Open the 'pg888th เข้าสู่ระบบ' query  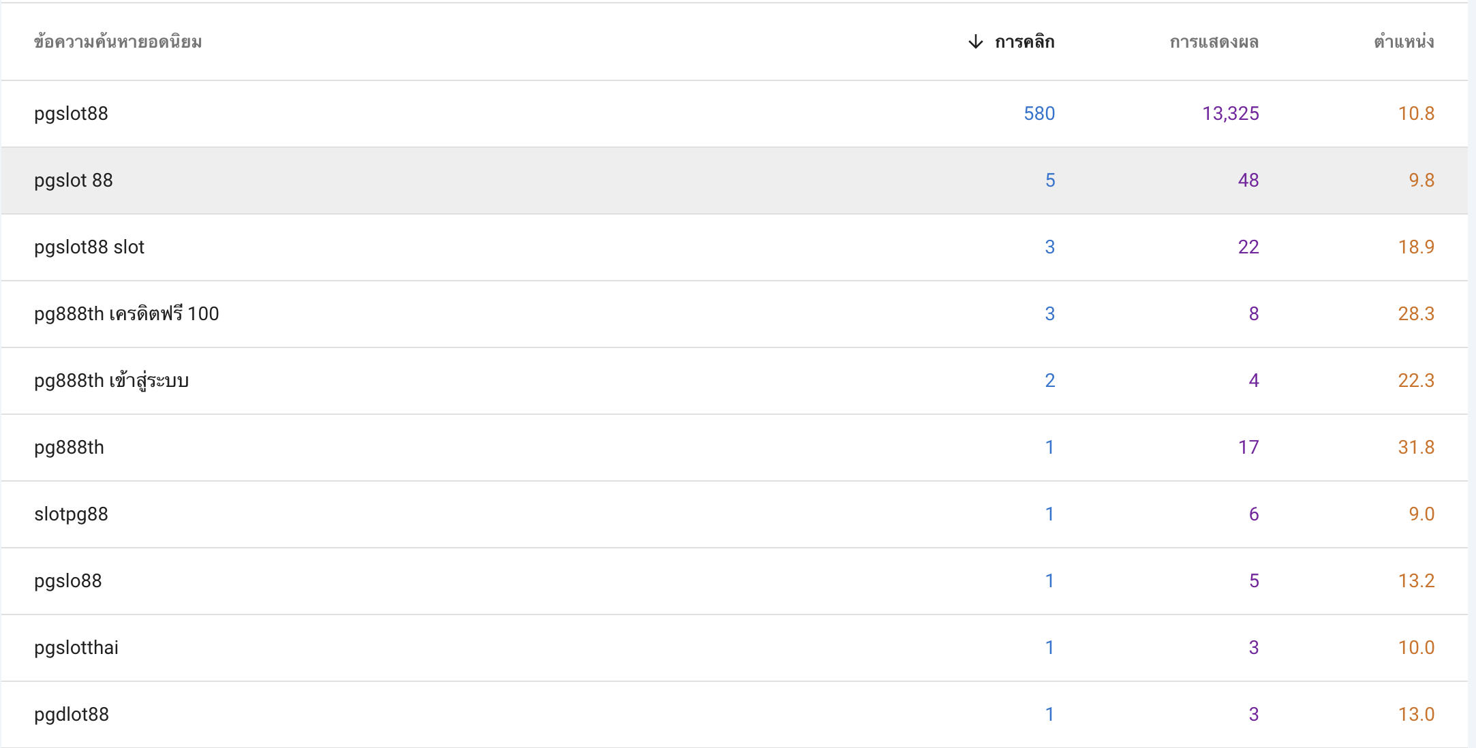[112, 381]
